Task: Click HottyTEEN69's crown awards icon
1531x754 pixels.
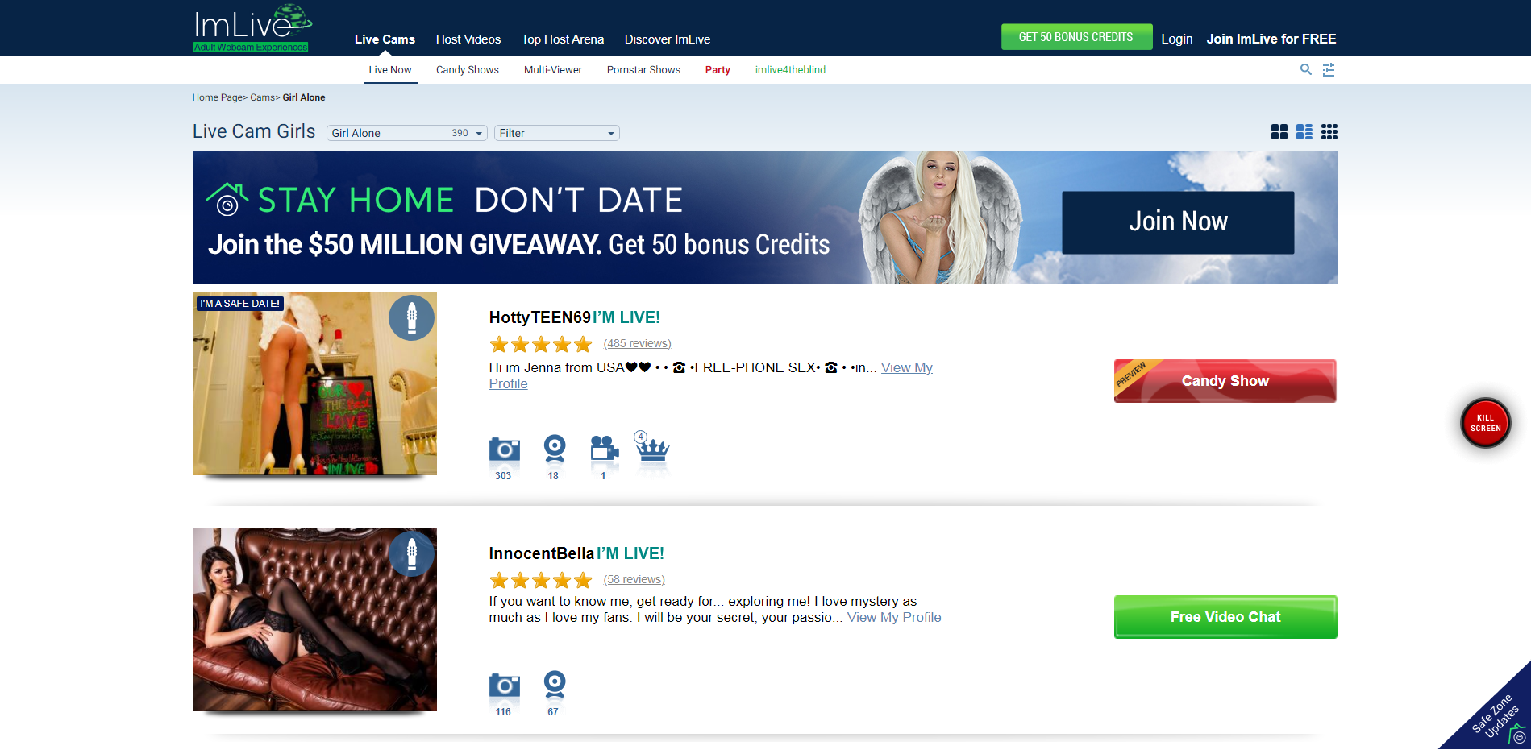Action: pyautogui.click(x=652, y=448)
